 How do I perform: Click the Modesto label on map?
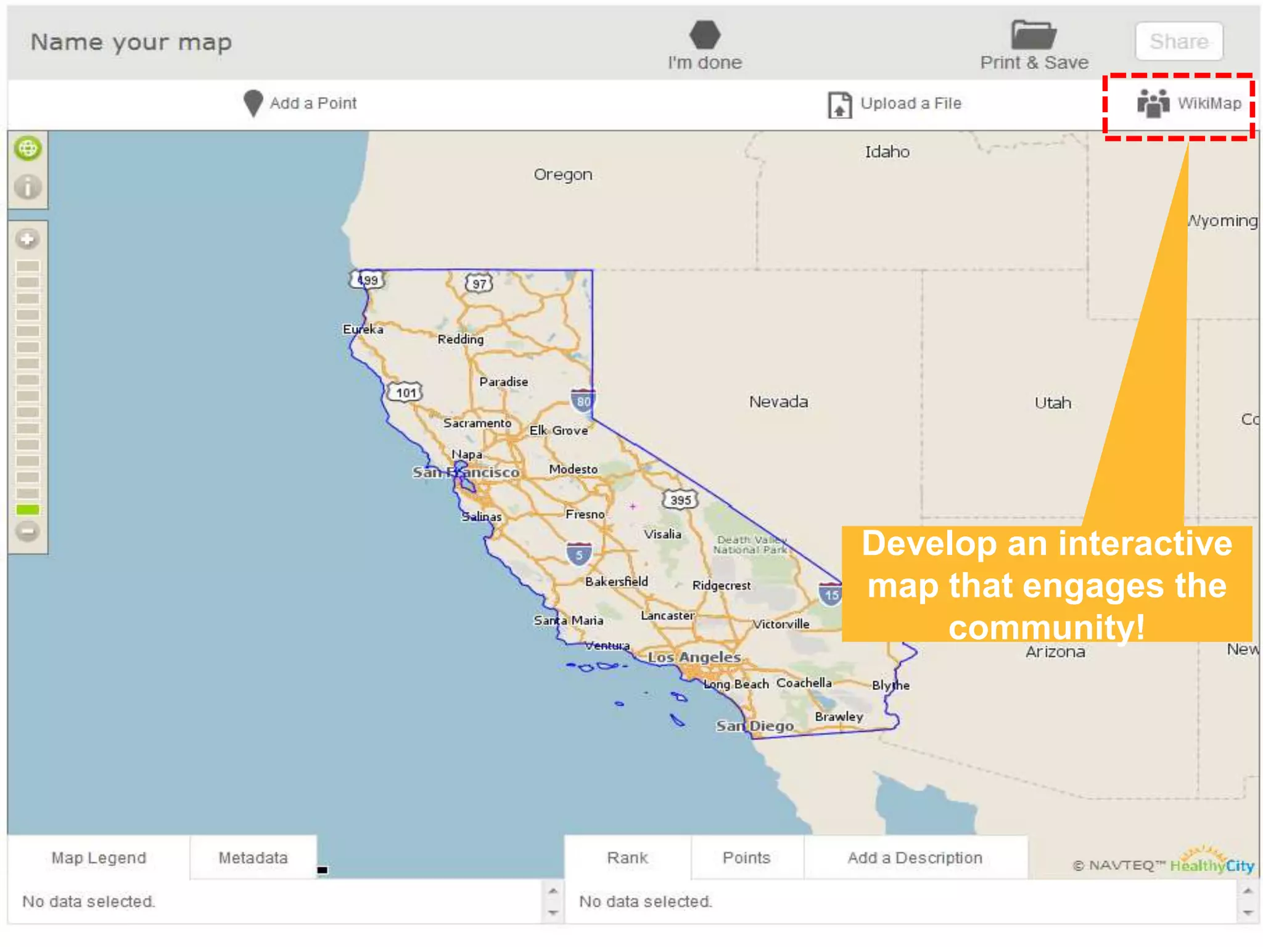coord(574,469)
